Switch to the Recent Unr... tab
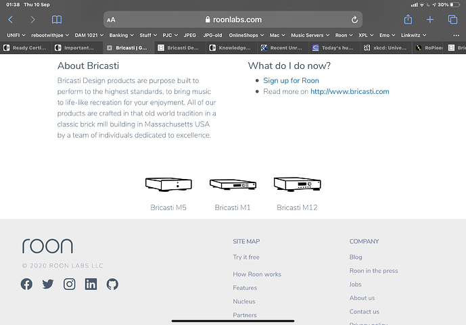This screenshot has width=466, height=325. click(283, 48)
